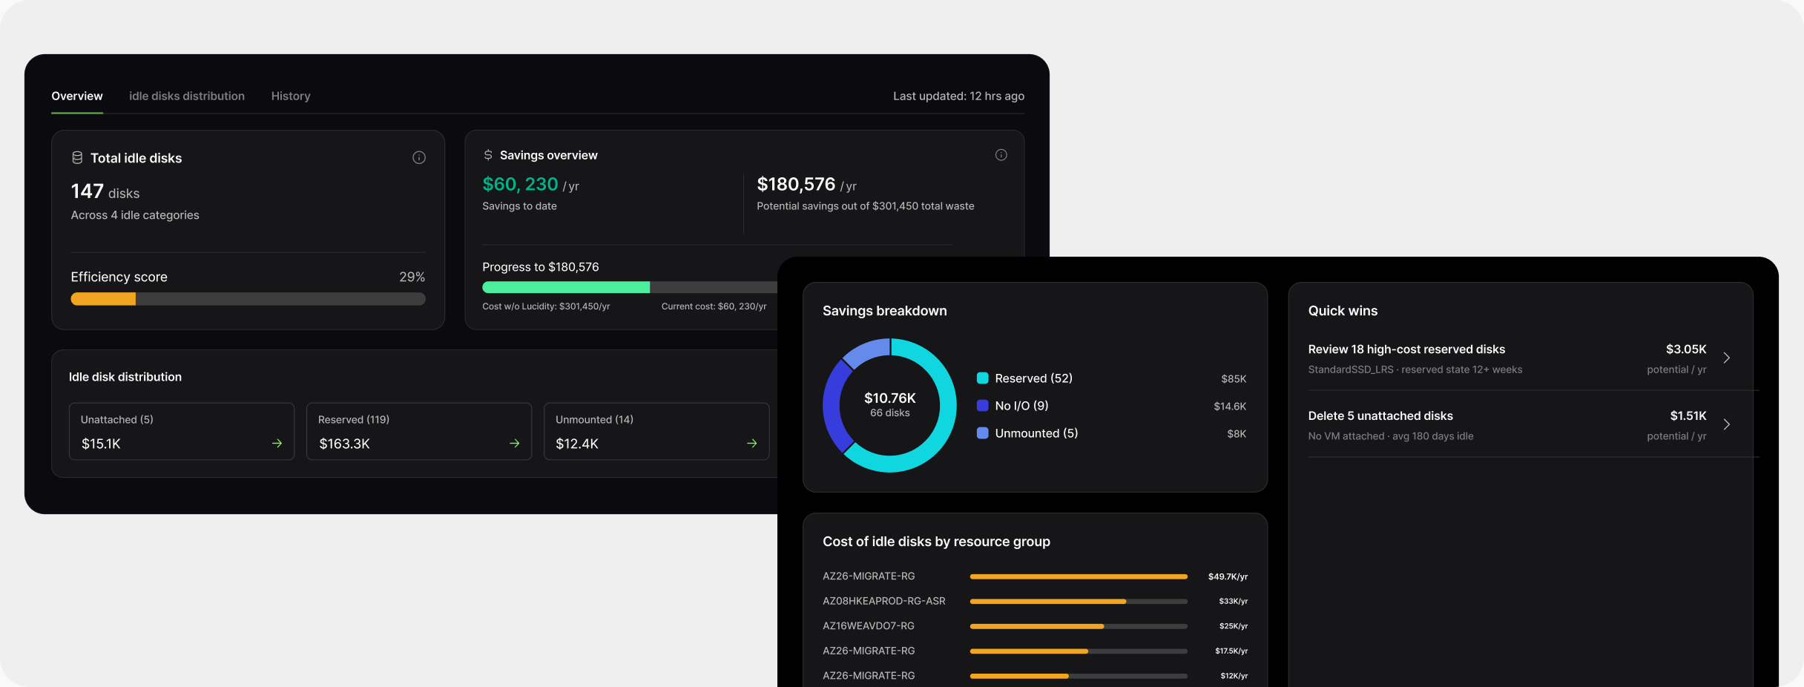
Task: Select the Reserved (119) $163.3K card
Action: point(419,432)
